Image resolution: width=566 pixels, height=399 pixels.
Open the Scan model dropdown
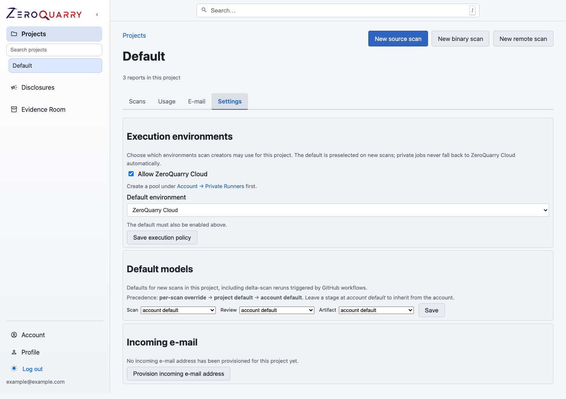tap(178, 310)
